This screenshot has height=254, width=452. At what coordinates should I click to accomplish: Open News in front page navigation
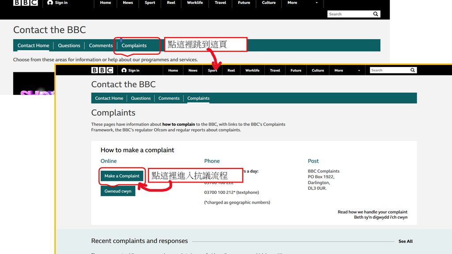click(x=193, y=70)
